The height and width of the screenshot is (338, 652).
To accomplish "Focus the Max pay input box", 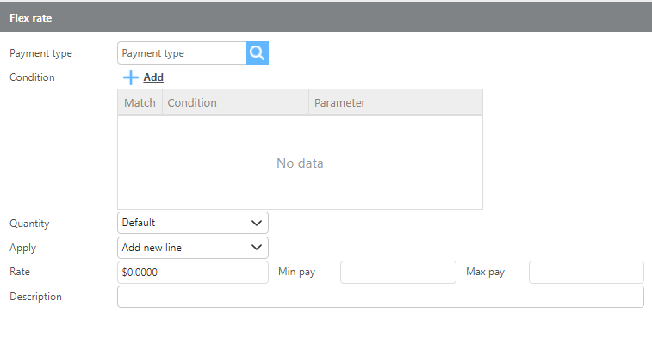I will click(x=587, y=272).
